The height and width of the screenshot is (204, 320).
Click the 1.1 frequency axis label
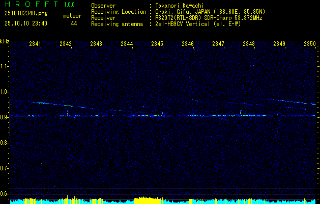coord(5,66)
